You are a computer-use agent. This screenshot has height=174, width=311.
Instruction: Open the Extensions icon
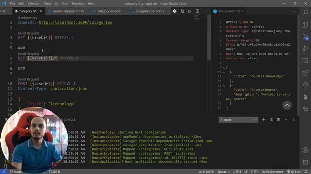pyautogui.click(x=306, y=73)
